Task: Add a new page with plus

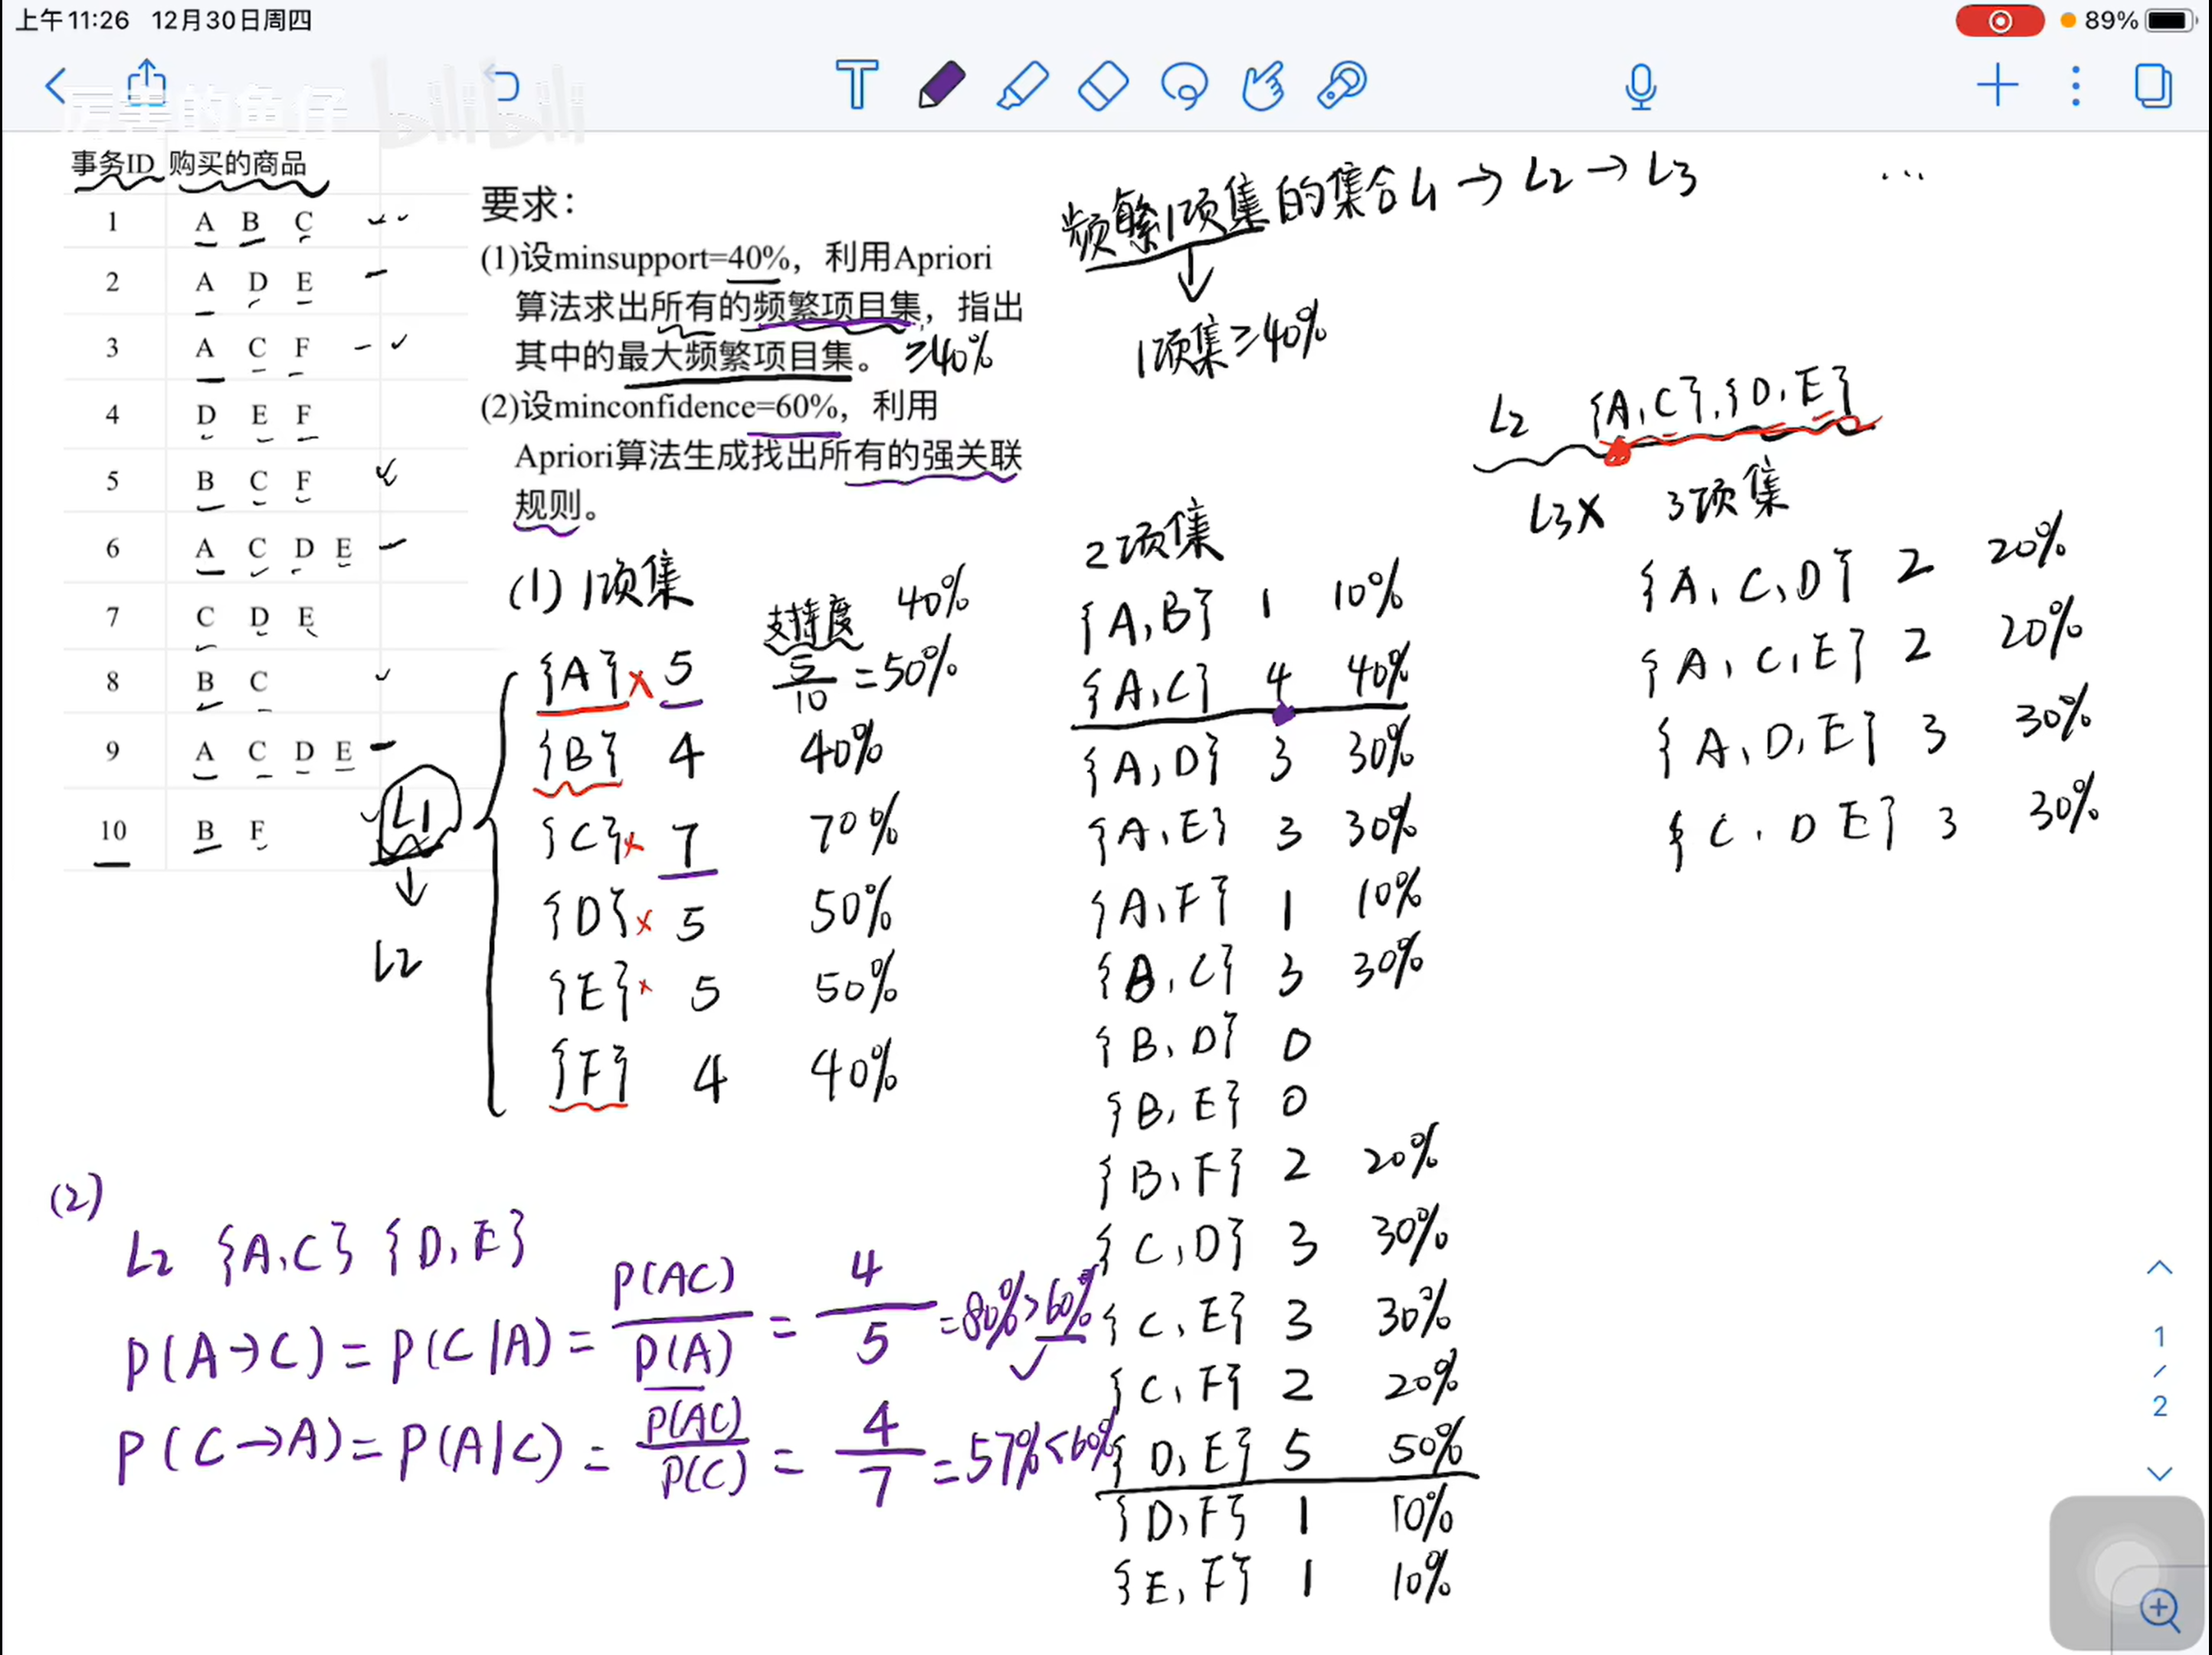Action: click(1998, 85)
